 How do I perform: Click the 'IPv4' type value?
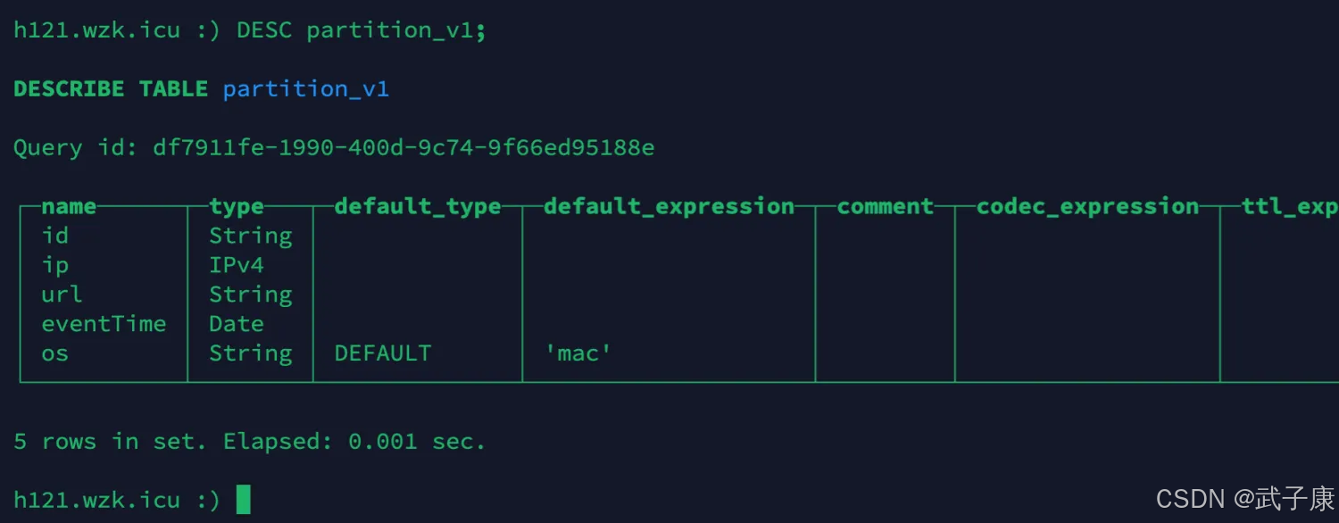[x=237, y=265]
